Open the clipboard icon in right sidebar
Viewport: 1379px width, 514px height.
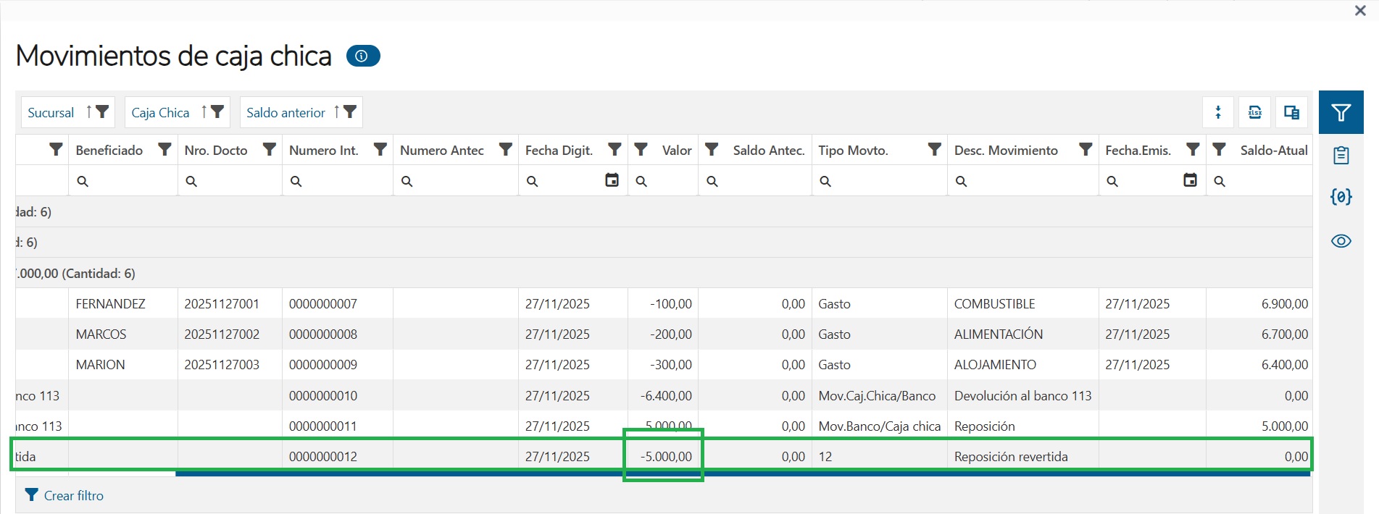(1341, 155)
